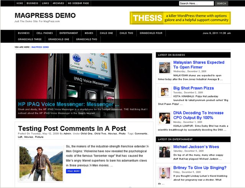Open the Michael Jackson's Woes article

pyautogui.click(x=196, y=147)
